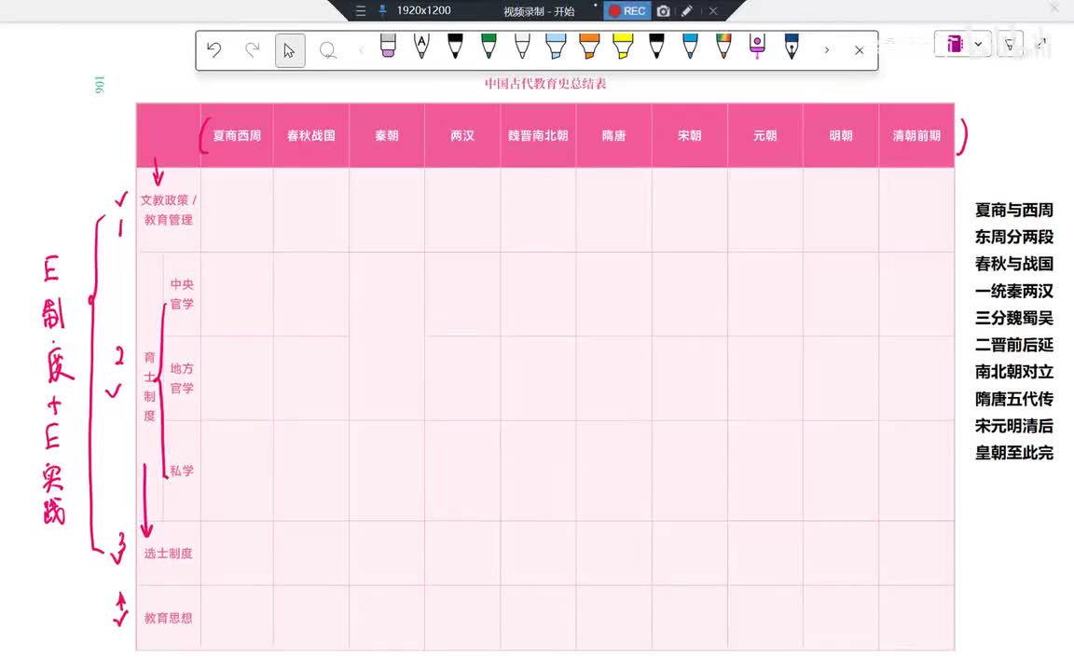Click the 地方官学 row label
The height and width of the screenshot is (671, 1074).
coord(182,378)
